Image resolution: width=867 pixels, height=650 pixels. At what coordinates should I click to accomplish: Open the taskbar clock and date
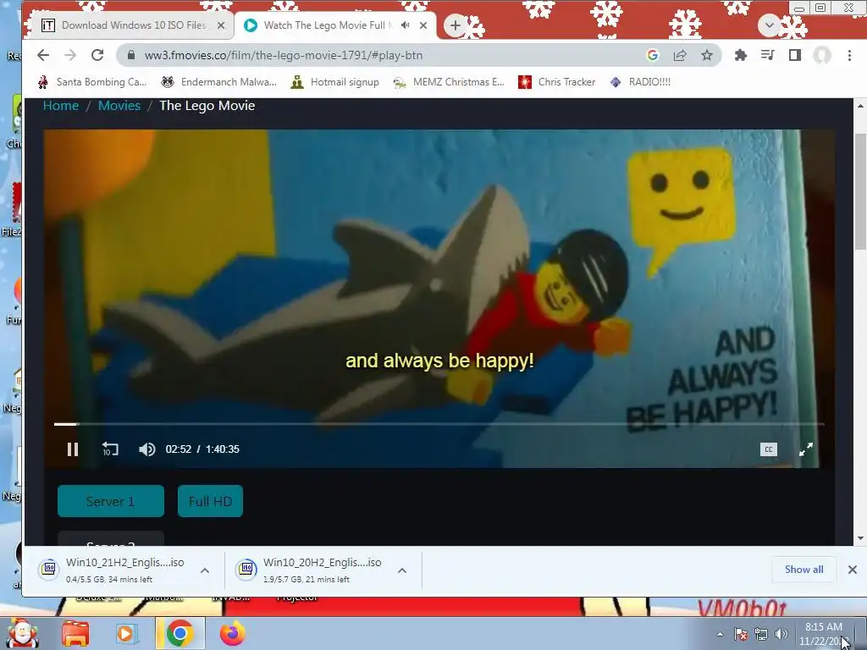824,634
